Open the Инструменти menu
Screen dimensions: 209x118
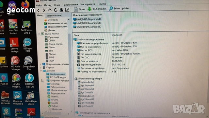point(88,4)
